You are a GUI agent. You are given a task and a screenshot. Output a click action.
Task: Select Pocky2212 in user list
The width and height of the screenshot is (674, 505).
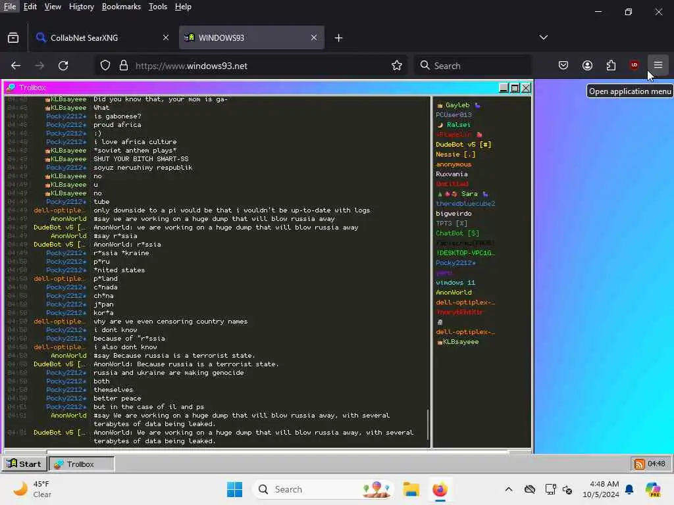(x=455, y=263)
